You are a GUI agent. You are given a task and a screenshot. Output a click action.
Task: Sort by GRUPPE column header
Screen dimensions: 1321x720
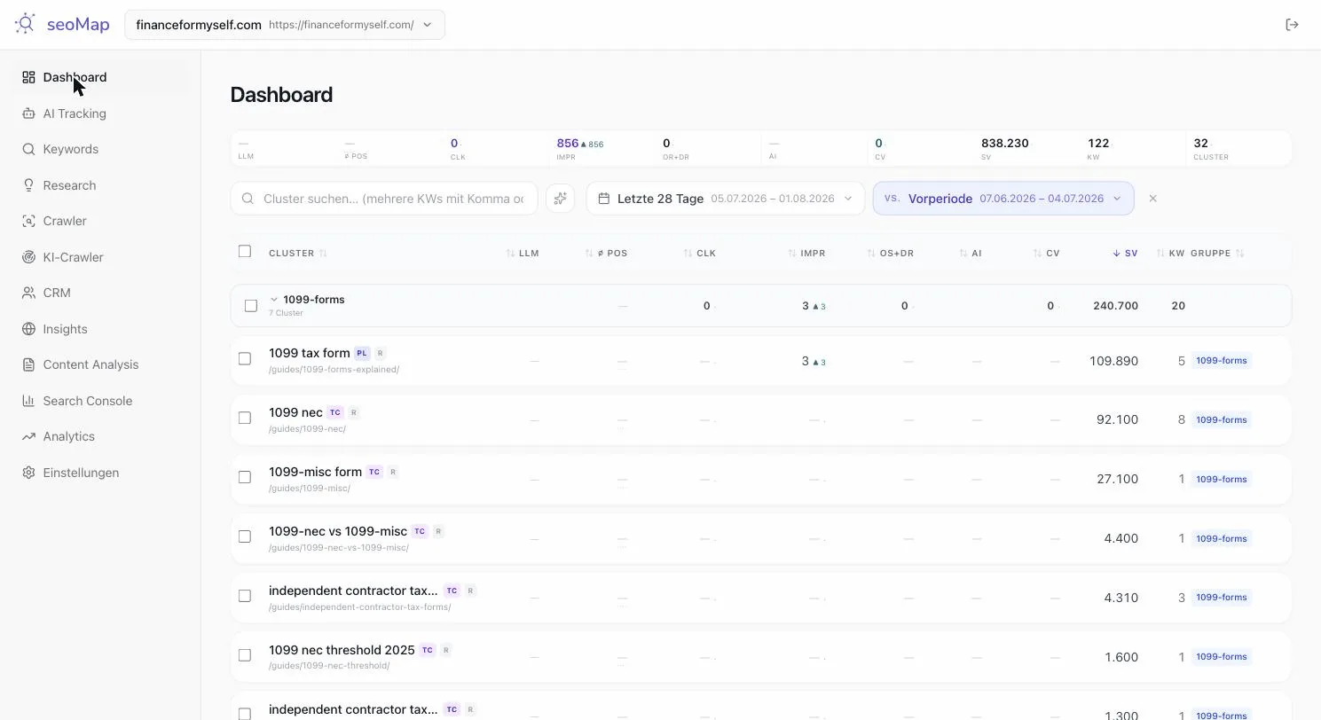pyautogui.click(x=1217, y=254)
